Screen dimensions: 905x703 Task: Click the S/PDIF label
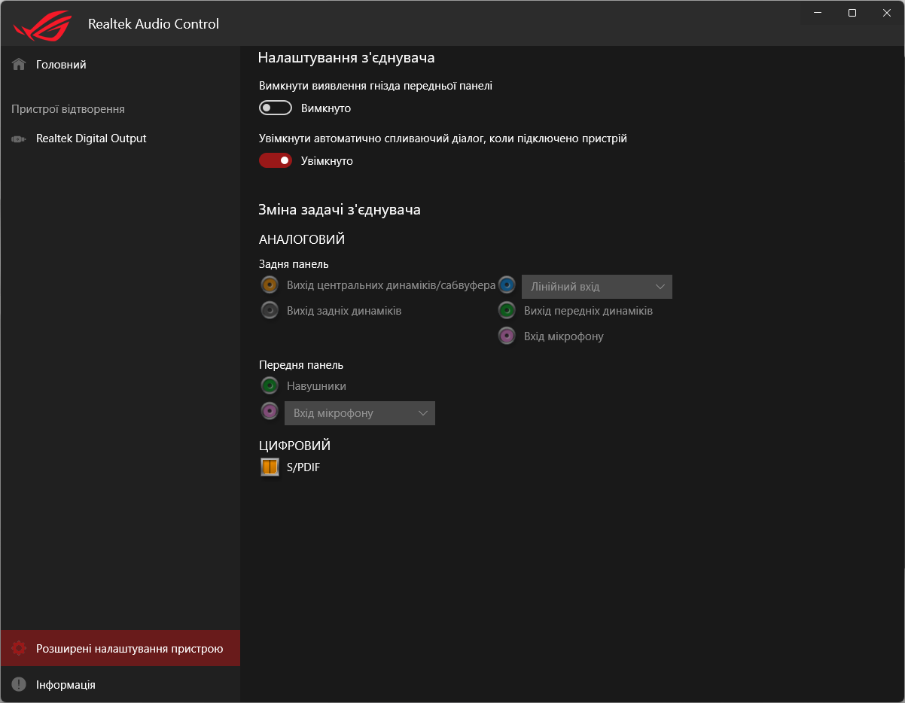[303, 467]
